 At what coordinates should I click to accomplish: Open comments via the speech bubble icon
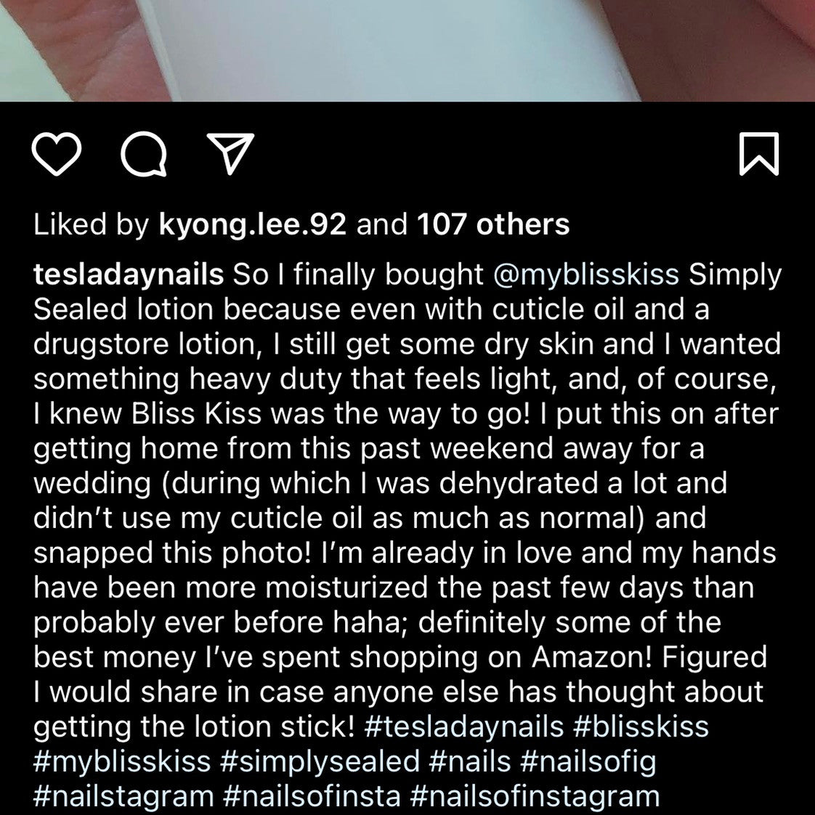[x=143, y=154]
